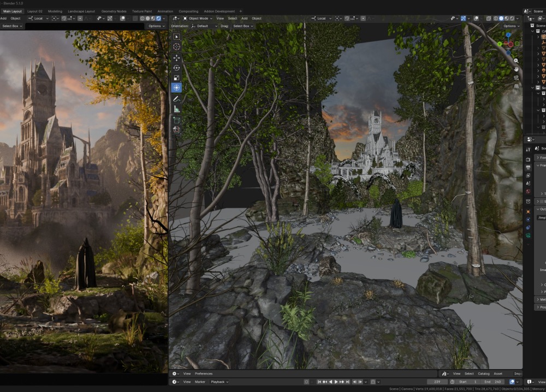Toggle X-ray in right viewport header
This screenshot has height=392, width=546.
point(489,19)
